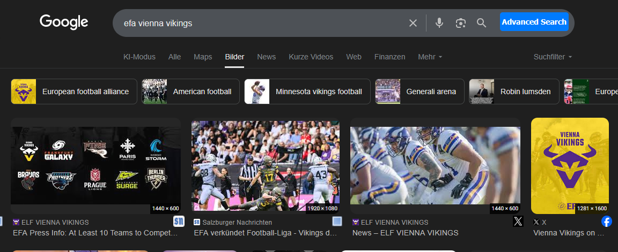Select the Bilder tab

tap(234, 57)
